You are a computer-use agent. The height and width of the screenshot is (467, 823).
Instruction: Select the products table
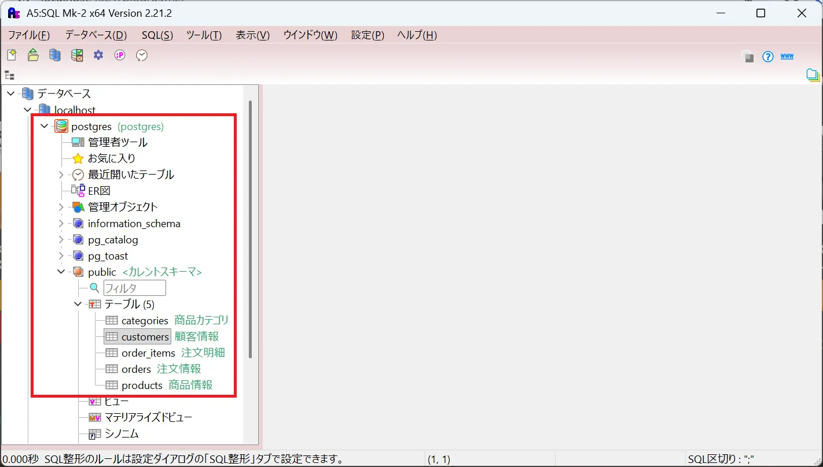coord(142,385)
